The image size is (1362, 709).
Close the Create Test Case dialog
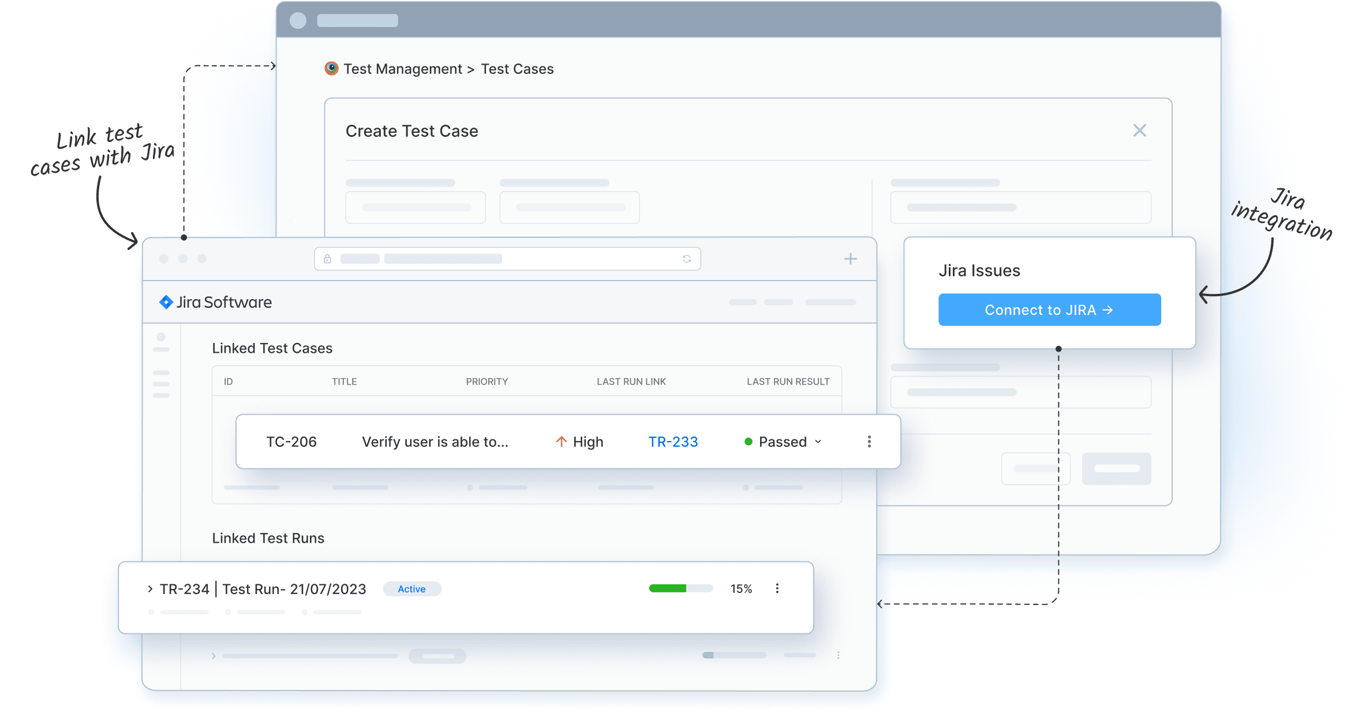[x=1139, y=130]
